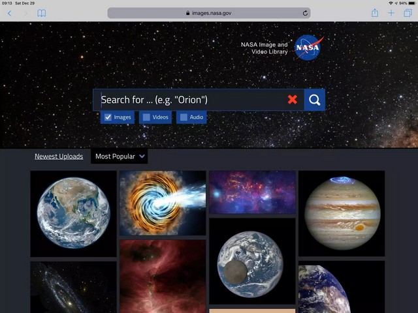Click the NASA meatball logo
Image resolution: width=418 pixels, height=313 pixels.
click(308, 48)
